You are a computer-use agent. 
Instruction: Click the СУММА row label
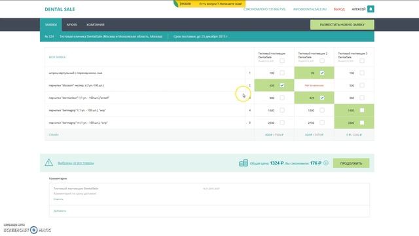coord(54,134)
